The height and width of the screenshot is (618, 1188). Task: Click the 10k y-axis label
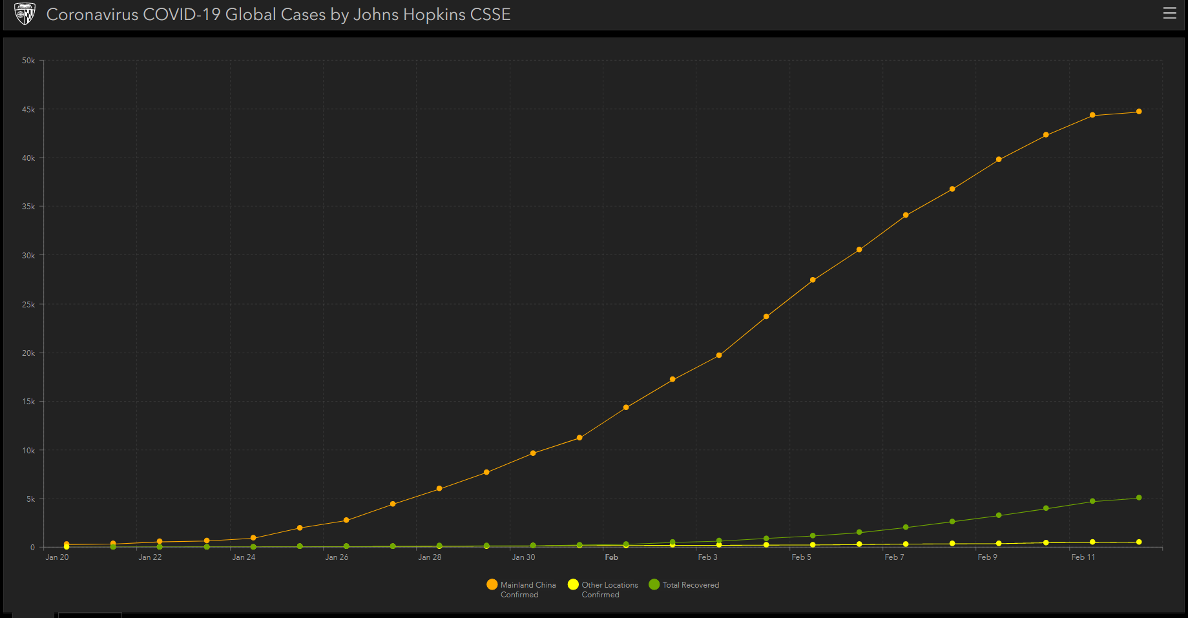28,451
